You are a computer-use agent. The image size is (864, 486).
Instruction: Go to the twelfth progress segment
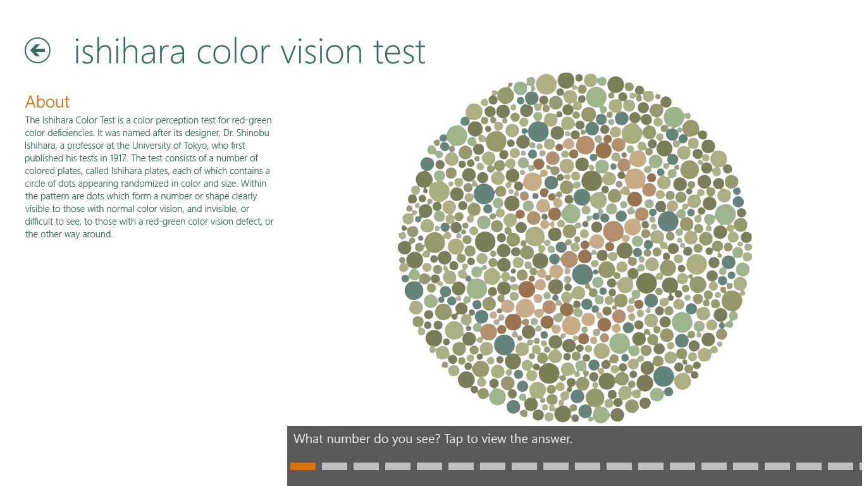tap(651, 466)
